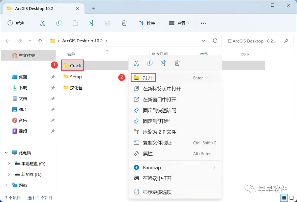Choose 复制文件地址
This screenshot has width=297, height=202.
[x=175, y=143]
